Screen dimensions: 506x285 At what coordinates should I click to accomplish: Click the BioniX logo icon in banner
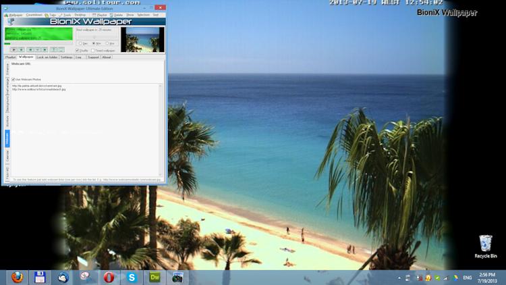pos(11,22)
